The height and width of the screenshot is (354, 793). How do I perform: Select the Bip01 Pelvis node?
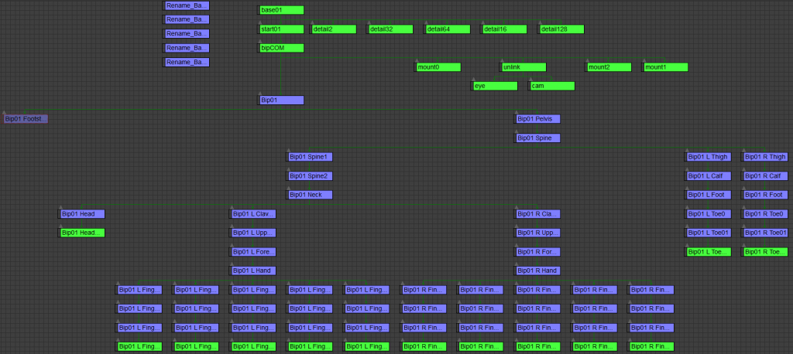[539, 119]
